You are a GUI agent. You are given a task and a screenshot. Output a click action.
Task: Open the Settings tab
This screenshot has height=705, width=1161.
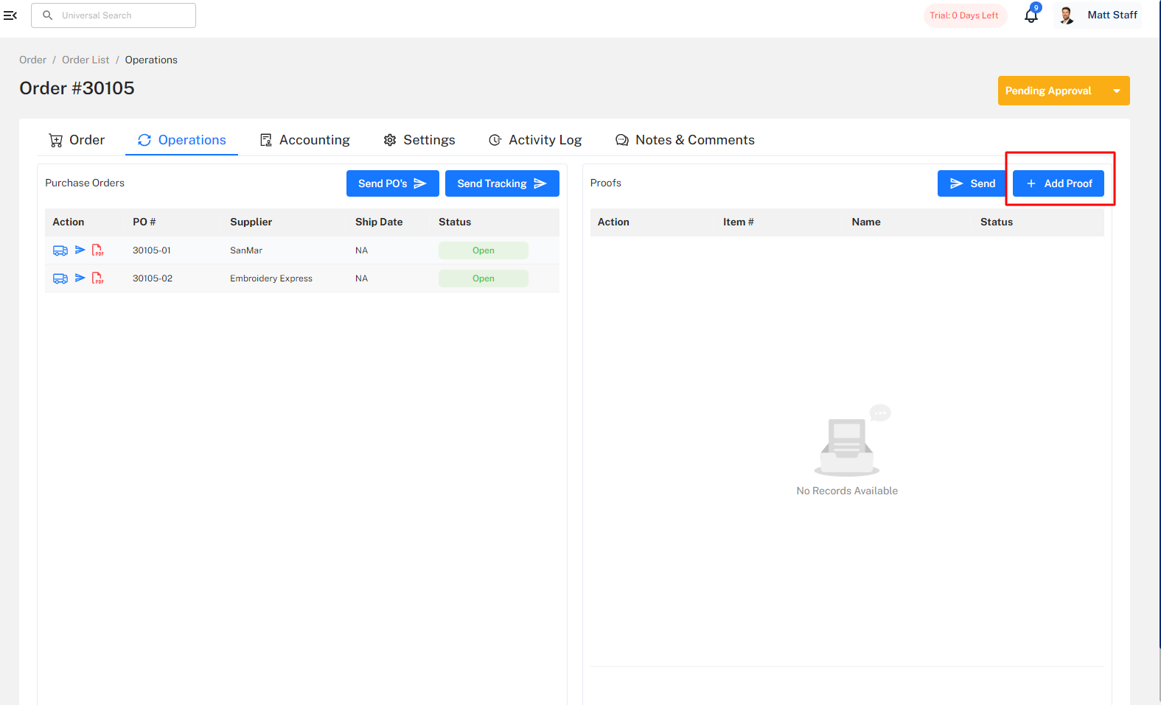pos(419,140)
